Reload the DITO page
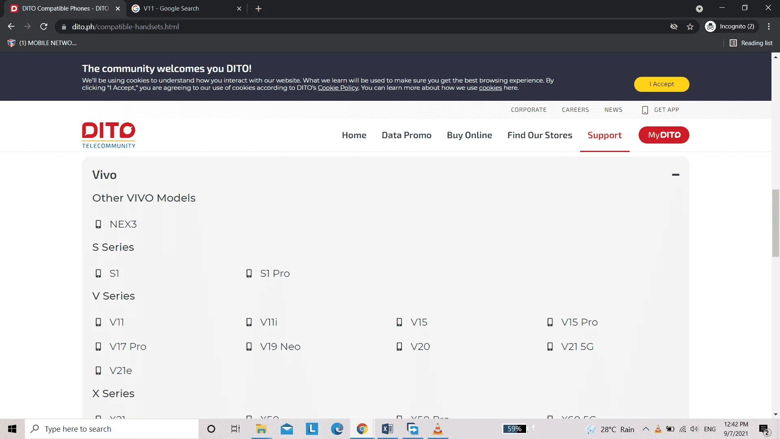780x439 pixels. click(44, 26)
